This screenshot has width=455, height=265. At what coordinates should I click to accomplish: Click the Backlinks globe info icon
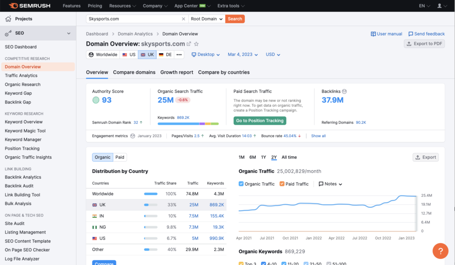coord(344,91)
